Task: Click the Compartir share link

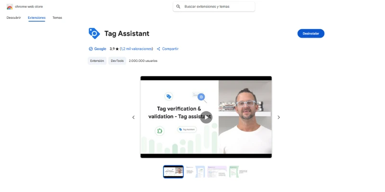Action: (x=170, y=49)
